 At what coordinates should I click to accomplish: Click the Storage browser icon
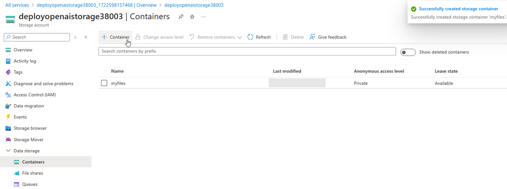9,128
